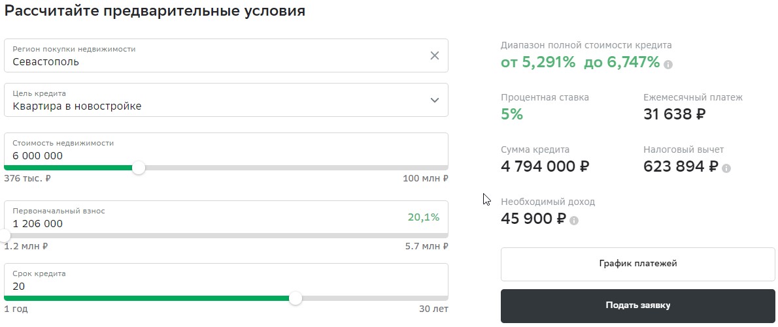Focus the Стоимость недвижимости 6 000 000 field
Screen dimensions: 778x327
226,150
